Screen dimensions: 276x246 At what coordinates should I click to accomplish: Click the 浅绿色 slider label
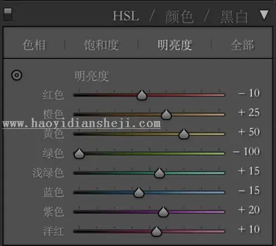click(x=48, y=173)
